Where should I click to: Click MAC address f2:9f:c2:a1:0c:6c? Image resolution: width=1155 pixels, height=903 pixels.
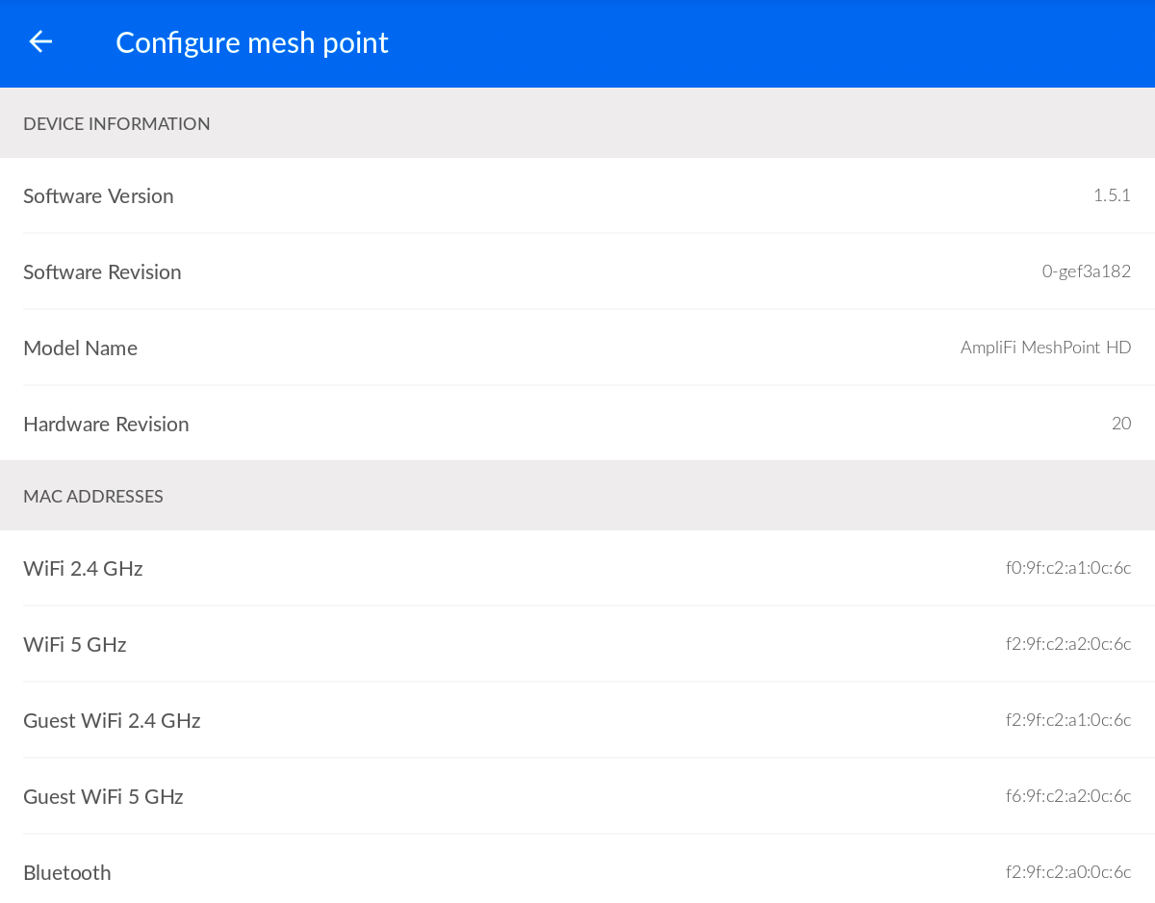tap(1068, 720)
